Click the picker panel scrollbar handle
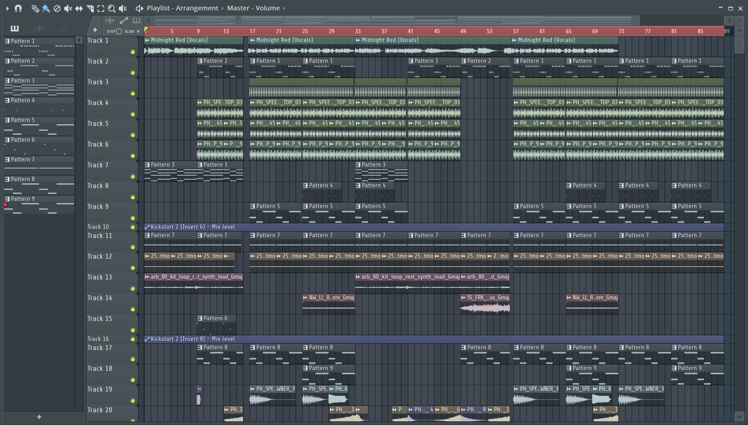The width and height of the screenshot is (748, 425). (79, 40)
